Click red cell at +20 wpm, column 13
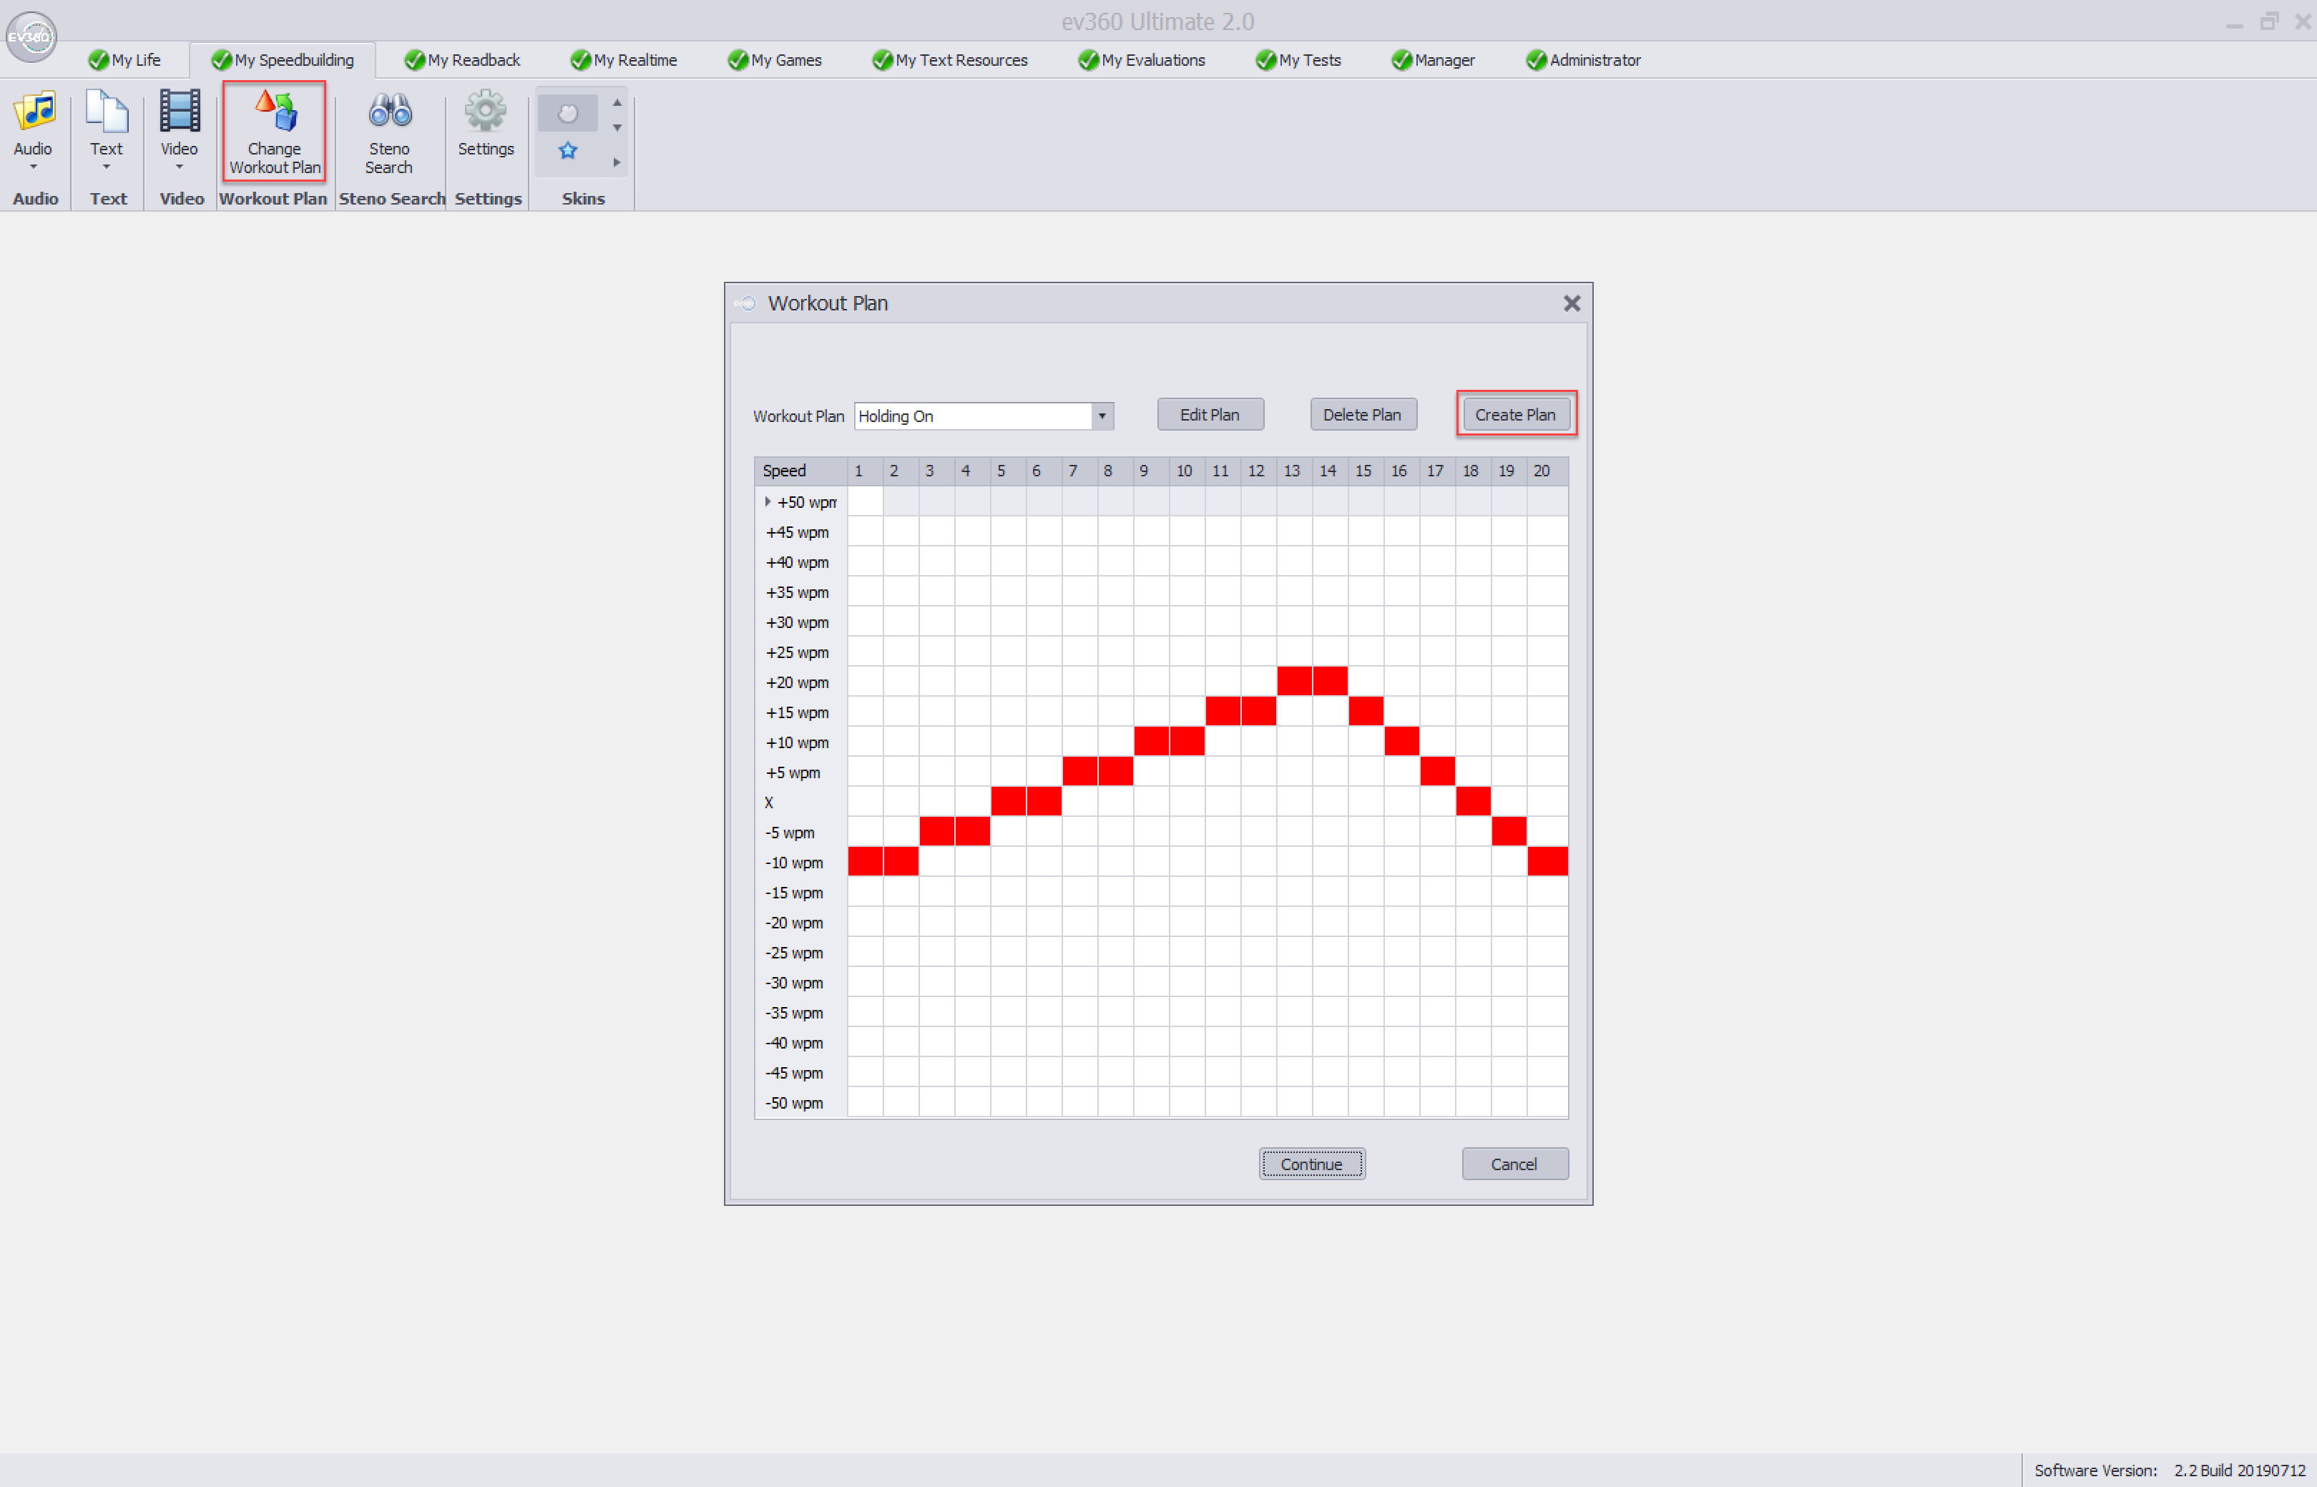 [1295, 681]
